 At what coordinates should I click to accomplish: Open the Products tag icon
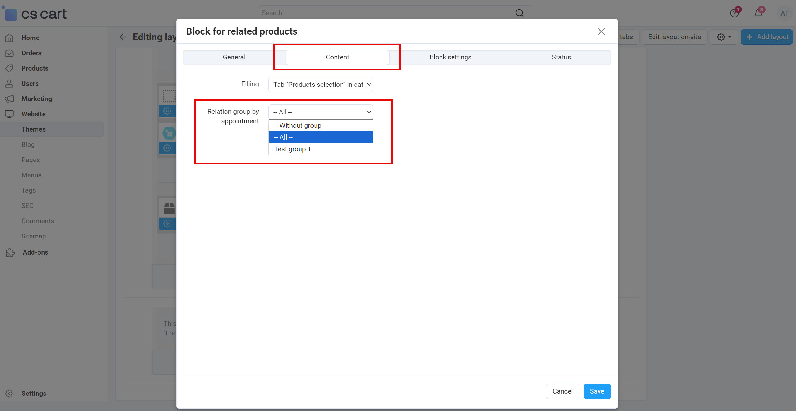[x=9, y=68]
